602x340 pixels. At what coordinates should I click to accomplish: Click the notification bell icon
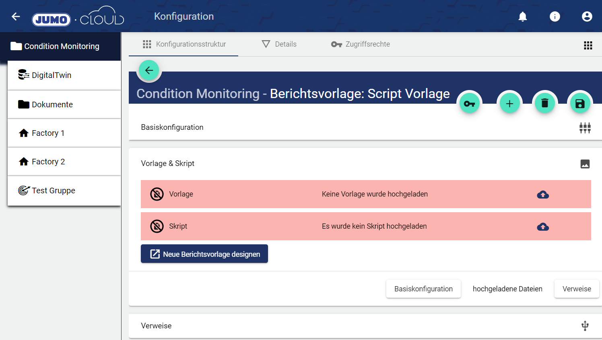point(522,16)
